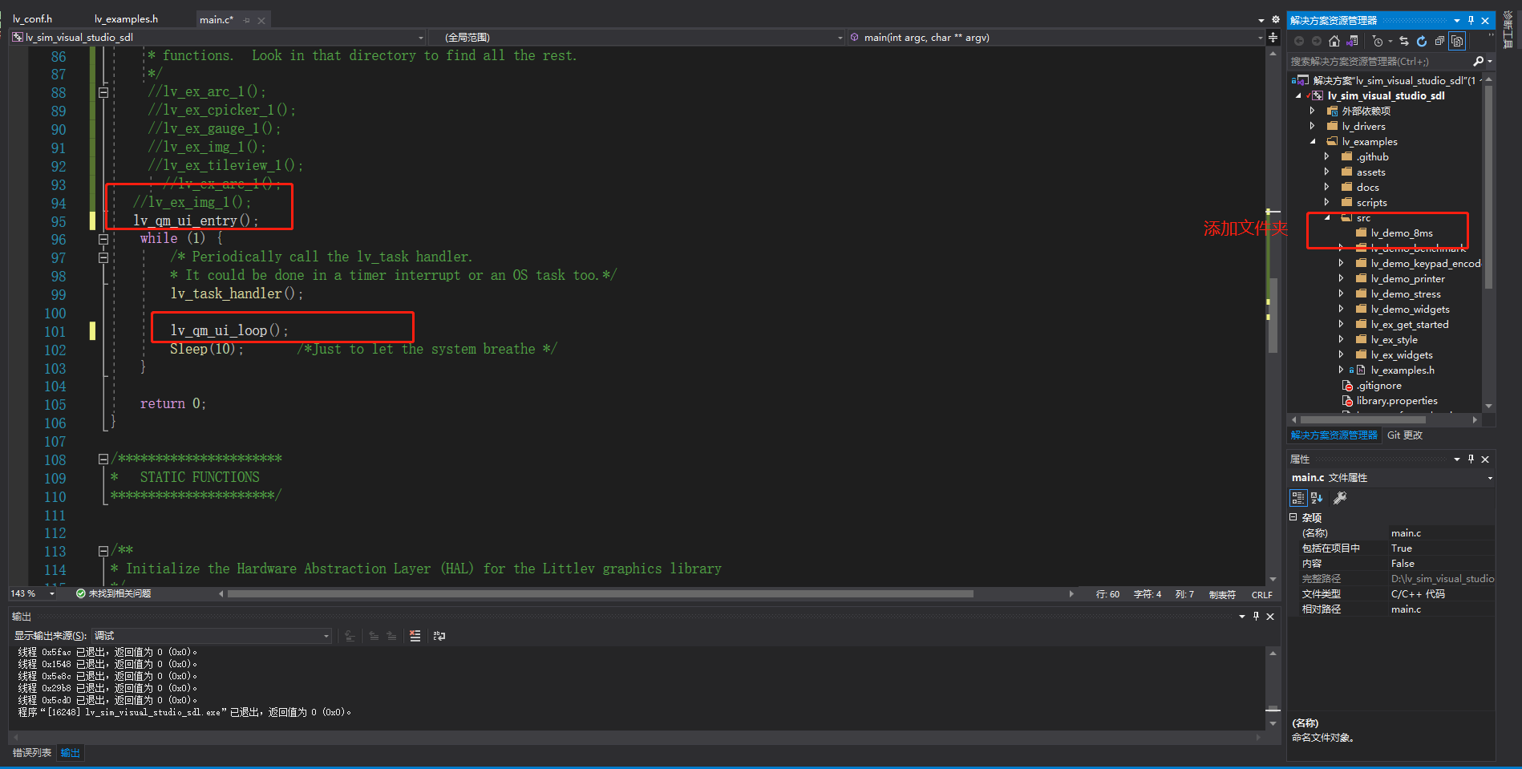This screenshot has width=1522, height=769.
Task: Refresh the Solution Explorer
Action: pyautogui.click(x=1422, y=41)
